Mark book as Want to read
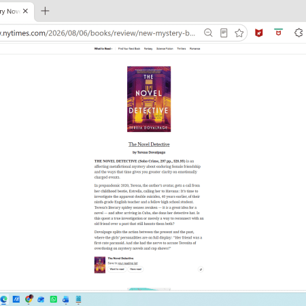This screenshot has height=306, width=306. click(x=117, y=269)
